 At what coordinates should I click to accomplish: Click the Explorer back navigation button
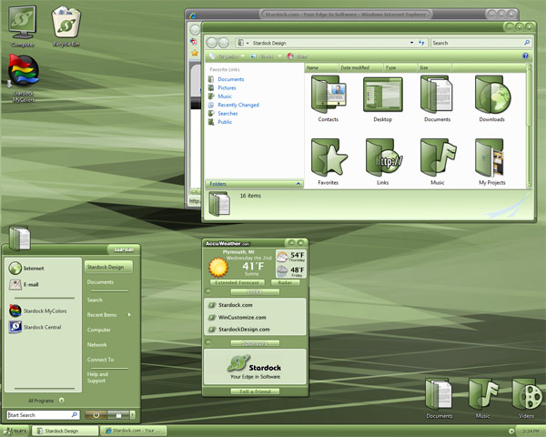pos(212,43)
